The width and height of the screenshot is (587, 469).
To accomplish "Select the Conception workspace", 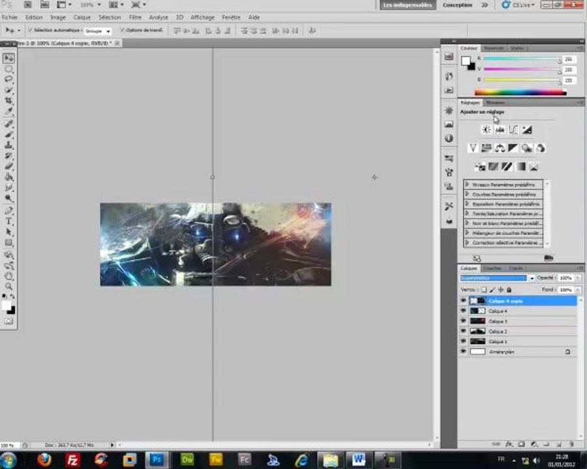I will click(x=457, y=5).
